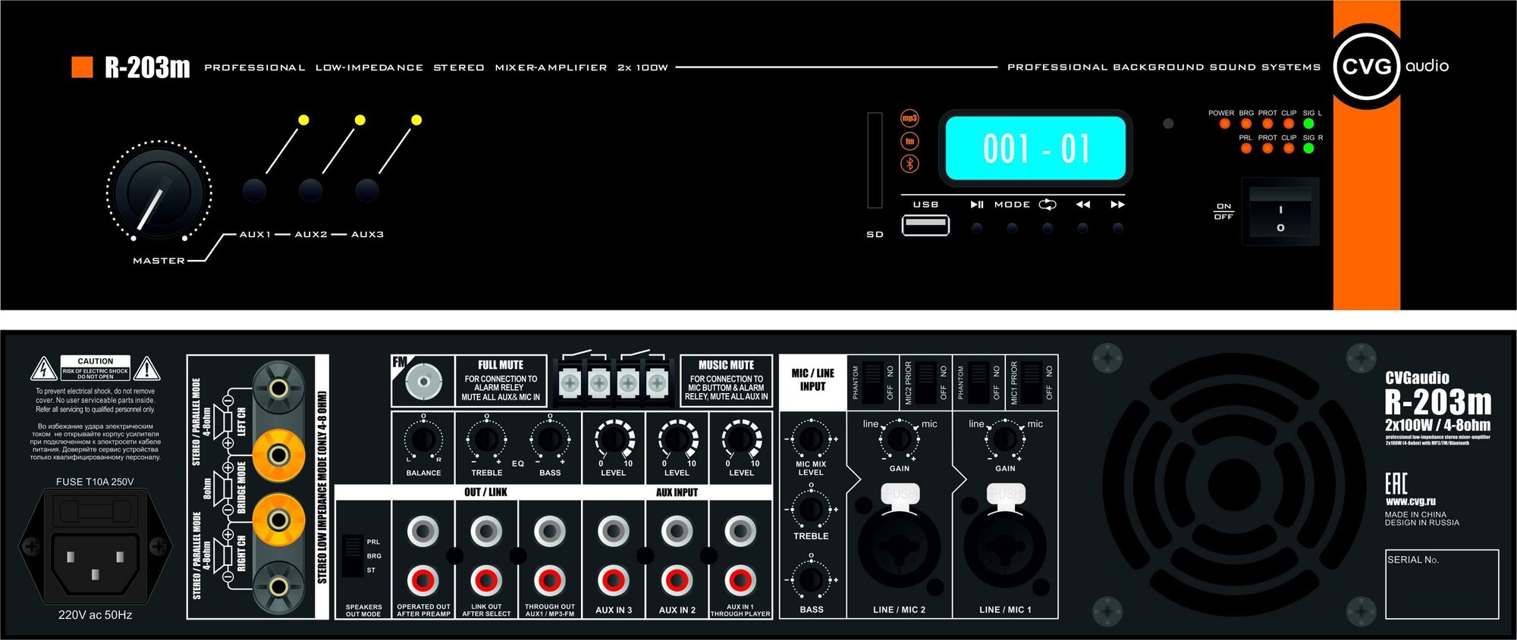Turn the EQ BASS knob beside LEVEL
This screenshot has height=640, width=1517.
tap(550, 439)
